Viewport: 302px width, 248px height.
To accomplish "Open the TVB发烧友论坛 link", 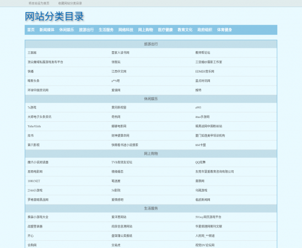I will point(122,163).
